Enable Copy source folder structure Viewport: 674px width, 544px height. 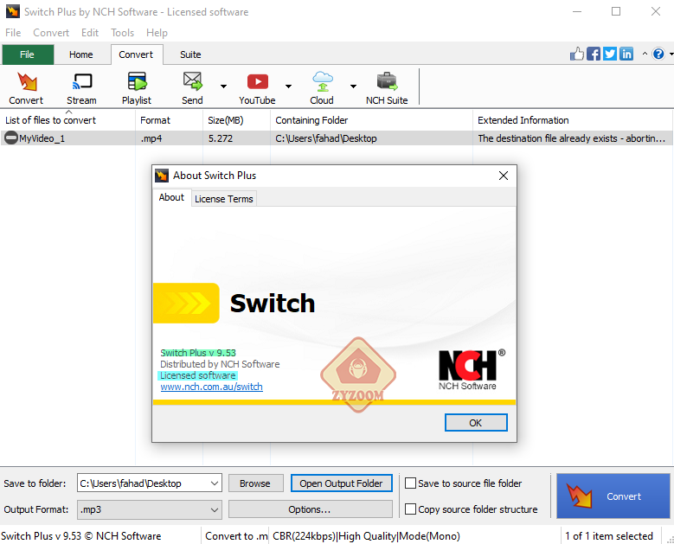coord(410,509)
